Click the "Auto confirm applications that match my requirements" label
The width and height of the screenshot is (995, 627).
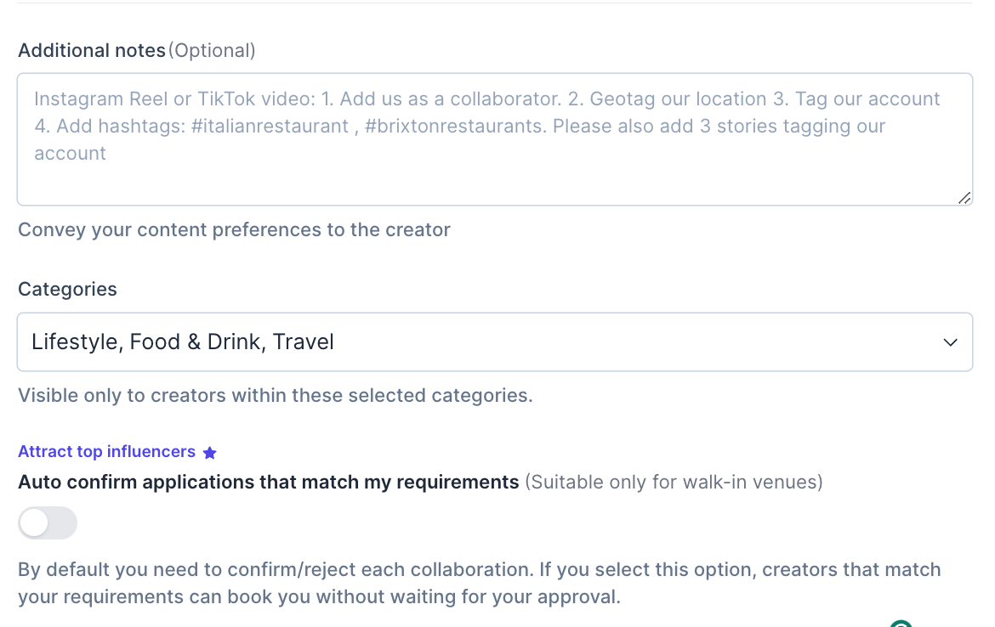coord(269,483)
